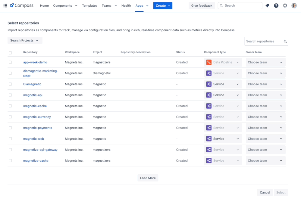This screenshot has height=223, width=301.
Task: Open the user profile avatar
Action: pos(294,5)
